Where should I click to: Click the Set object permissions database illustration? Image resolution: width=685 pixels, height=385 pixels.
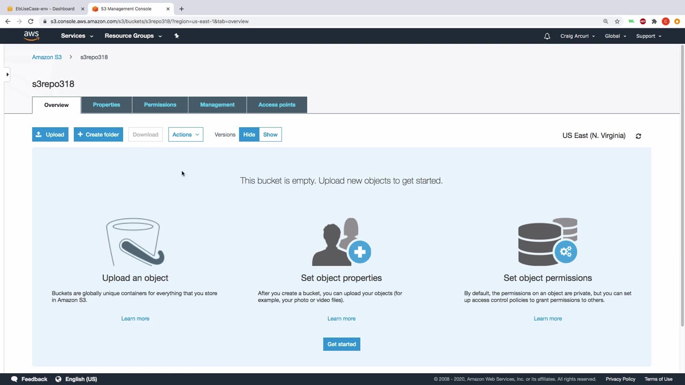click(x=547, y=242)
